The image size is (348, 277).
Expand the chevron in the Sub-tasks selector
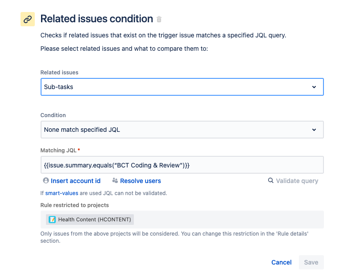[314, 87]
